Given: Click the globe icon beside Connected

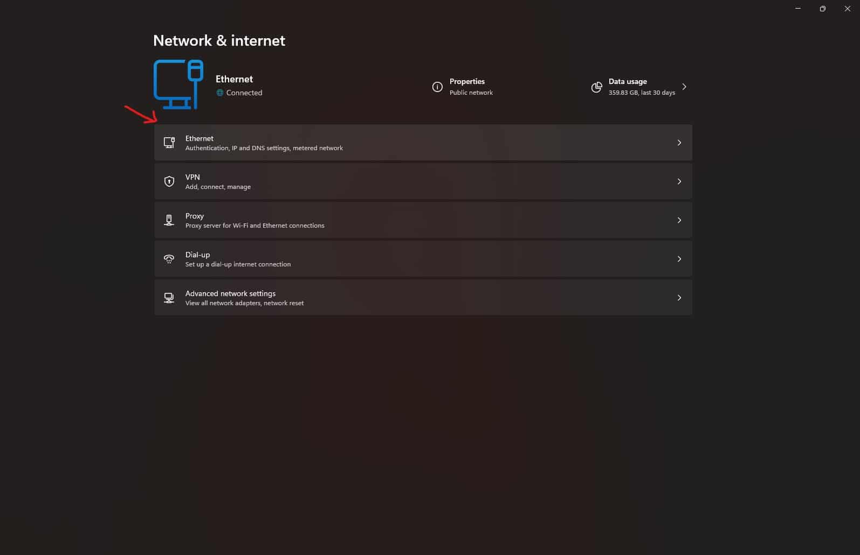Looking at the screenshot, I should (x=220, y=93).
